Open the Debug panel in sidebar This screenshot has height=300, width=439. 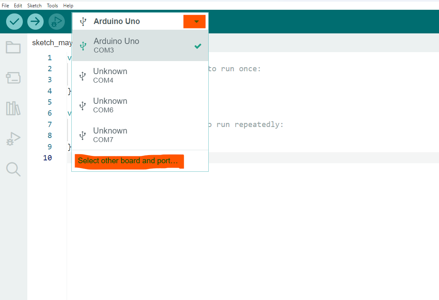(x=13, y=139)
